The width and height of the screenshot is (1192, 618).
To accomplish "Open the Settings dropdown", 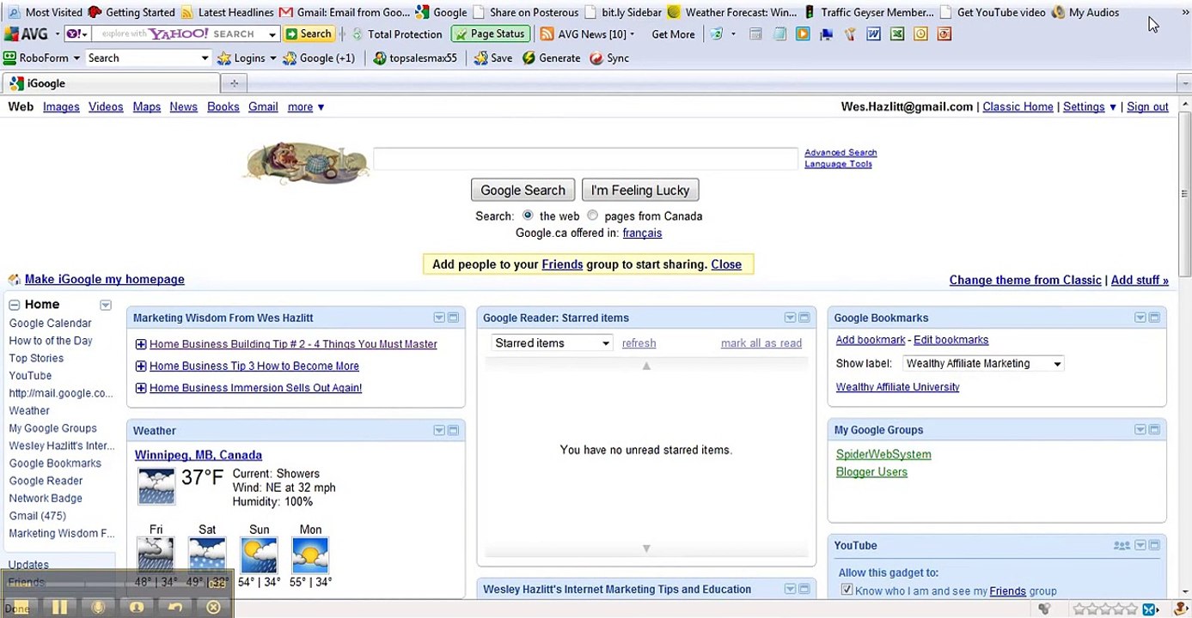I will click(1090, 107).
